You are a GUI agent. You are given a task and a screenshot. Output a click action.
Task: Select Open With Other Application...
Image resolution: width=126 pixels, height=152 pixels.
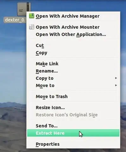pyautogui.click(x=73, y=34)
